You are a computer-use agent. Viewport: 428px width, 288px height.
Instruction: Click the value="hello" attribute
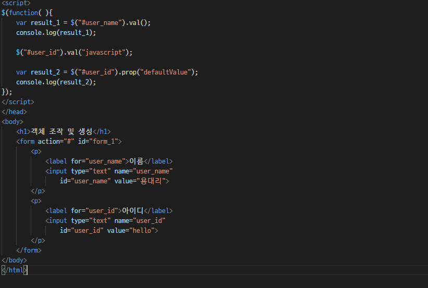click(x=131, y=231)
